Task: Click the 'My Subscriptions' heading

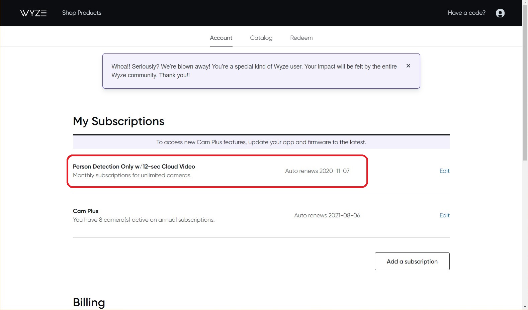Action: (x=119, y=121)
